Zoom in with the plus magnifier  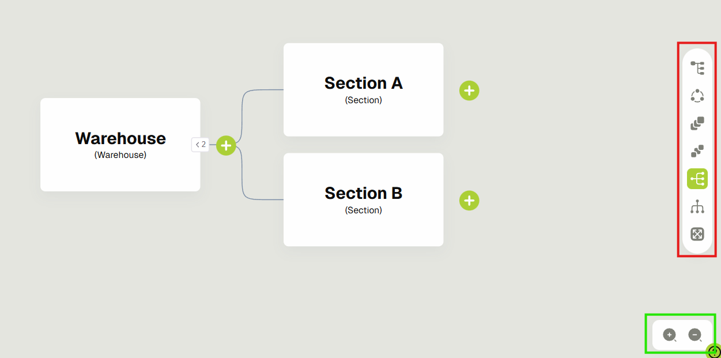[x=669, y=334]
